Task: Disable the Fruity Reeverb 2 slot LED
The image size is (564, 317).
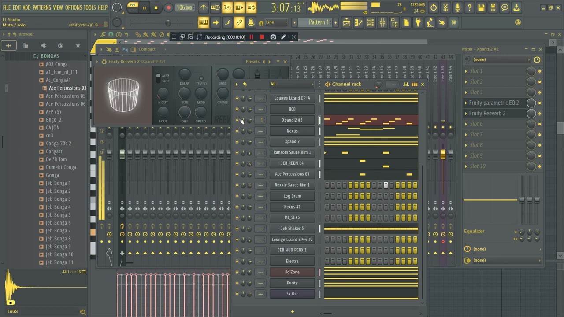Action: (x=539, y=114)
